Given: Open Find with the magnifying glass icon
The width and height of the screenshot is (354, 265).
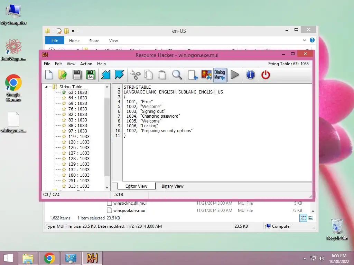Looking at the screenshot, I should [177, 75].
